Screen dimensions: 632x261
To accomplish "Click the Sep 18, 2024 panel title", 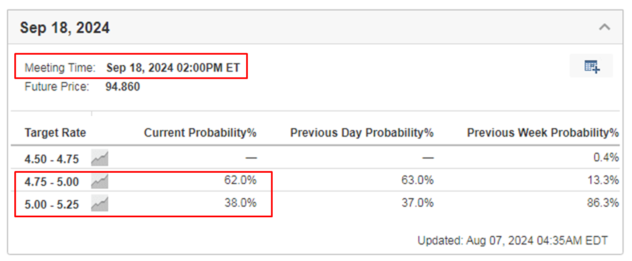I will coord(65,28).
